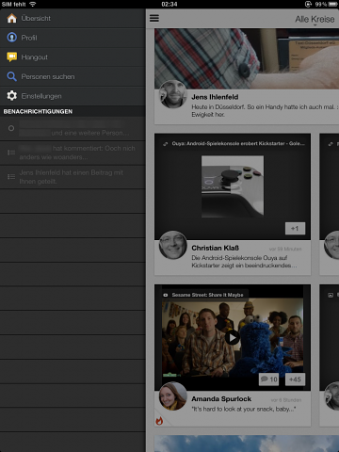
Task: Open the name Jens Ihlenfeld
Action: click(x=215, y=97)
